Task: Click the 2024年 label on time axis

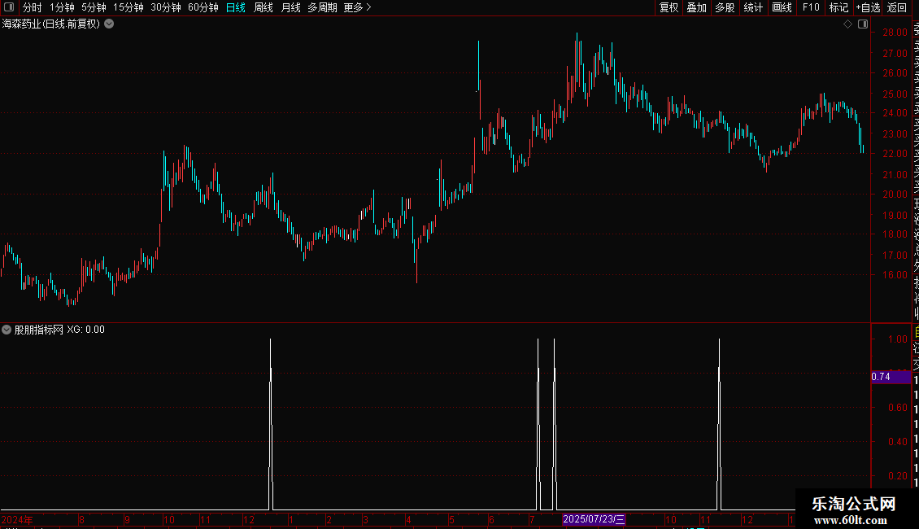Action: pos(17,519)
